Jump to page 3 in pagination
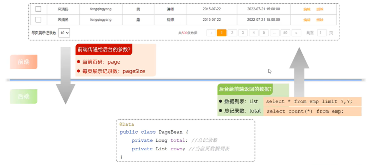Screen dimensions: 373x165 point(243,33)
